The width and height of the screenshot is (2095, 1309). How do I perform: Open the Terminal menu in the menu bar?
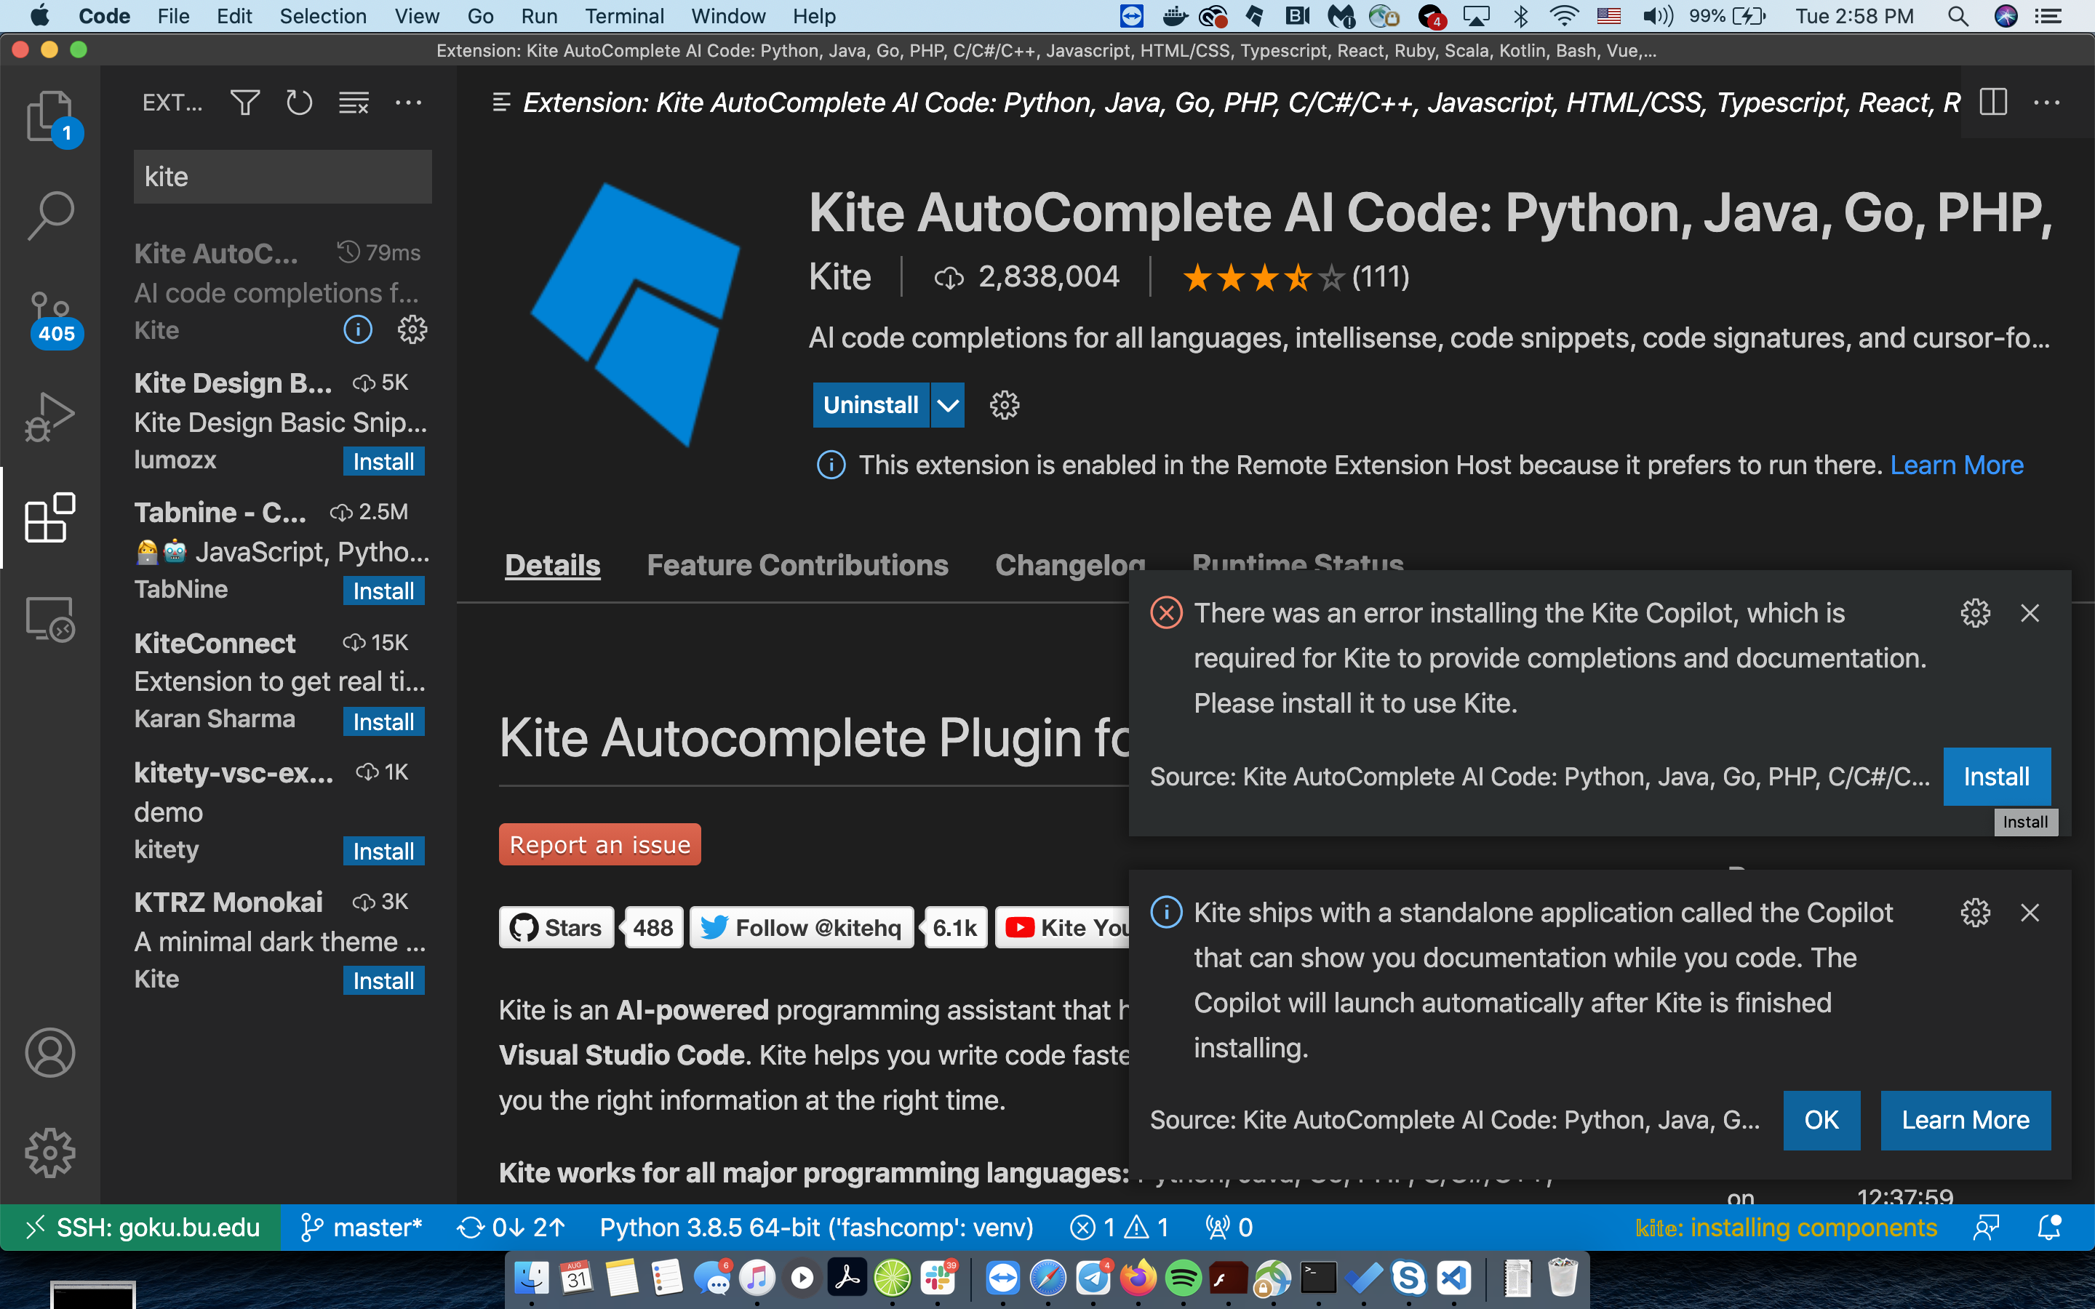click(x=625, y=15)
